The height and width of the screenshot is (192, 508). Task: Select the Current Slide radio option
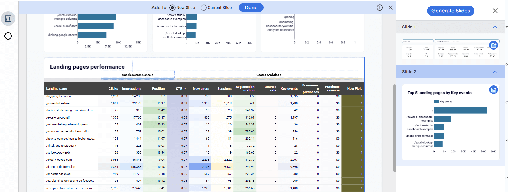tap(204, 8)
